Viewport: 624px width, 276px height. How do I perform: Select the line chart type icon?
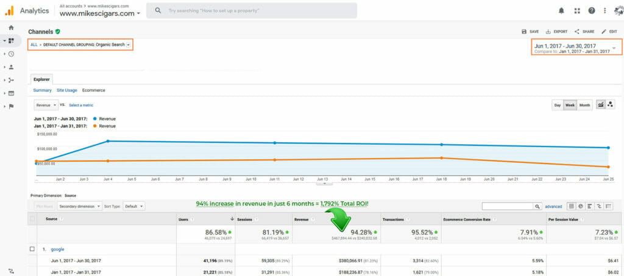tap(600, 105)
